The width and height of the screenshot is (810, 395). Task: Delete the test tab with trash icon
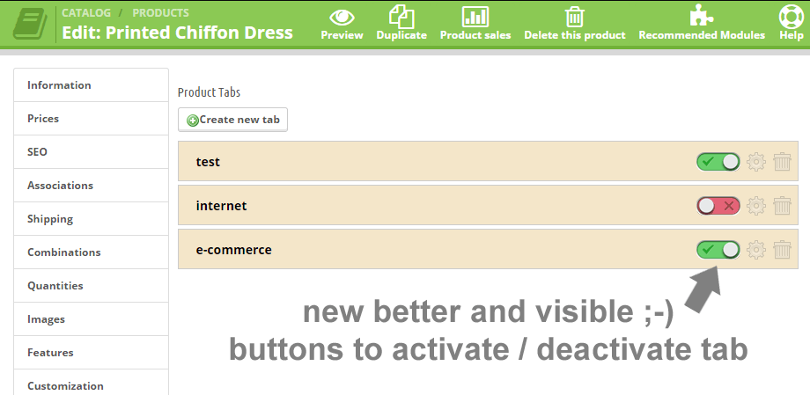coord(782,162)
